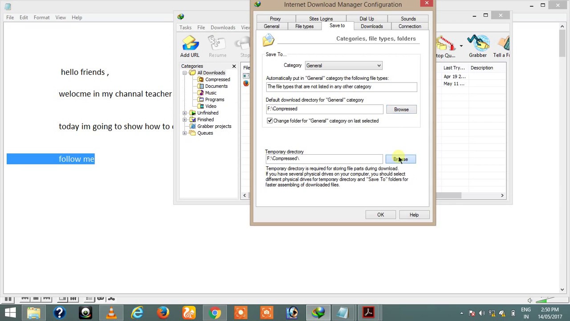Browse for Temporary directory
The width and height of the screenshot is (570, 321).
pyautogui.click(x=400, y=159)
